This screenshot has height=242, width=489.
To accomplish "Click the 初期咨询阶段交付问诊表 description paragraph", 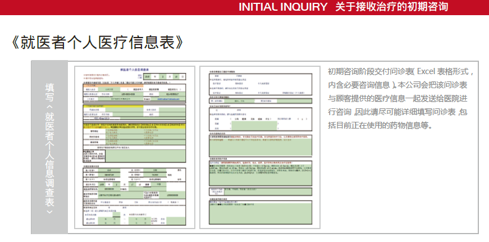I will click(x=401, y=98).
